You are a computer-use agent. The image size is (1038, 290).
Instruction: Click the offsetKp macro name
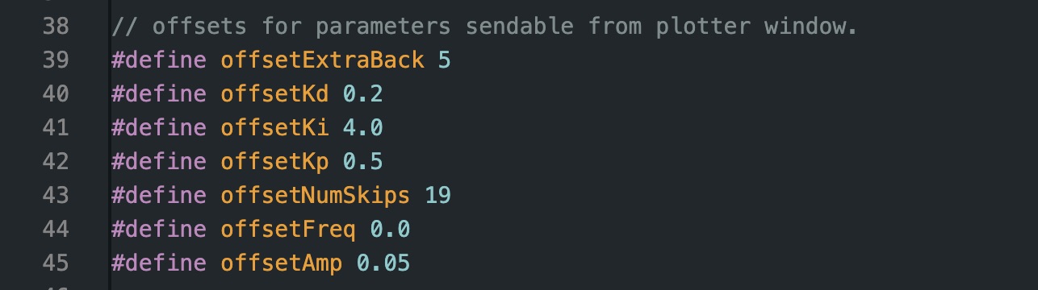click(x=274, y=164)
